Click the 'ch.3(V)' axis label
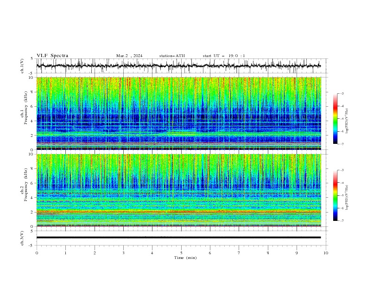This screenshot has width=367, height=284. tap(22, 238)
